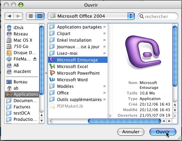Viewport: 182px width, 141px height.
Task: Expand Journaux ...ise à jour folder arrow
Action: tap(105, 47)
